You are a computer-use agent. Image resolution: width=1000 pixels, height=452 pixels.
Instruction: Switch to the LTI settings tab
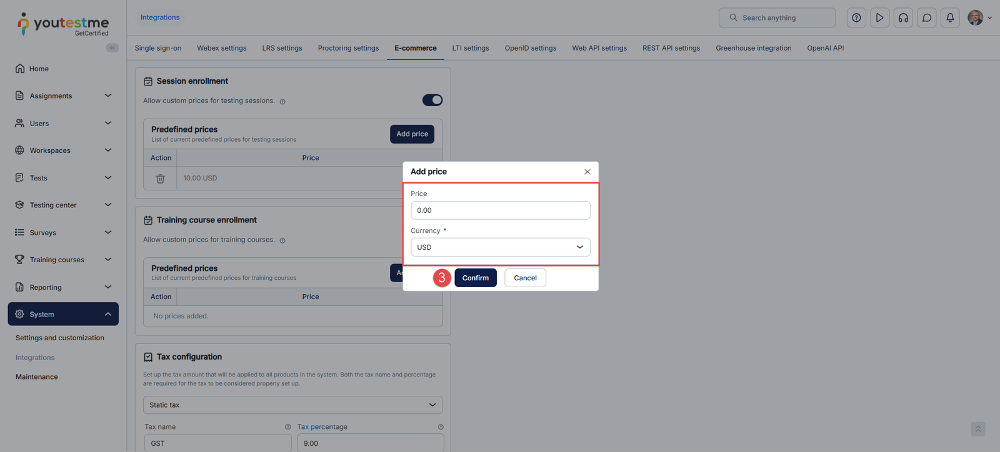point(471,48)
